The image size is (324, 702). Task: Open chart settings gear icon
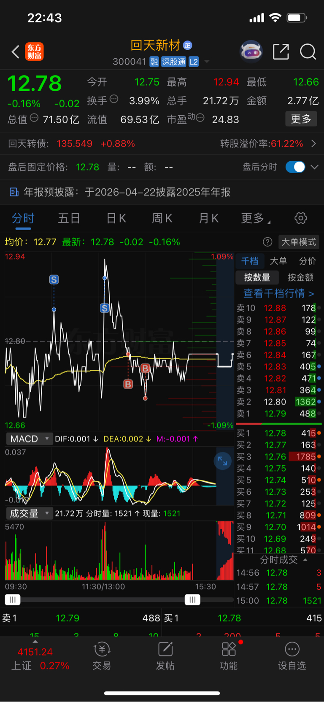[x=301, y=218]
